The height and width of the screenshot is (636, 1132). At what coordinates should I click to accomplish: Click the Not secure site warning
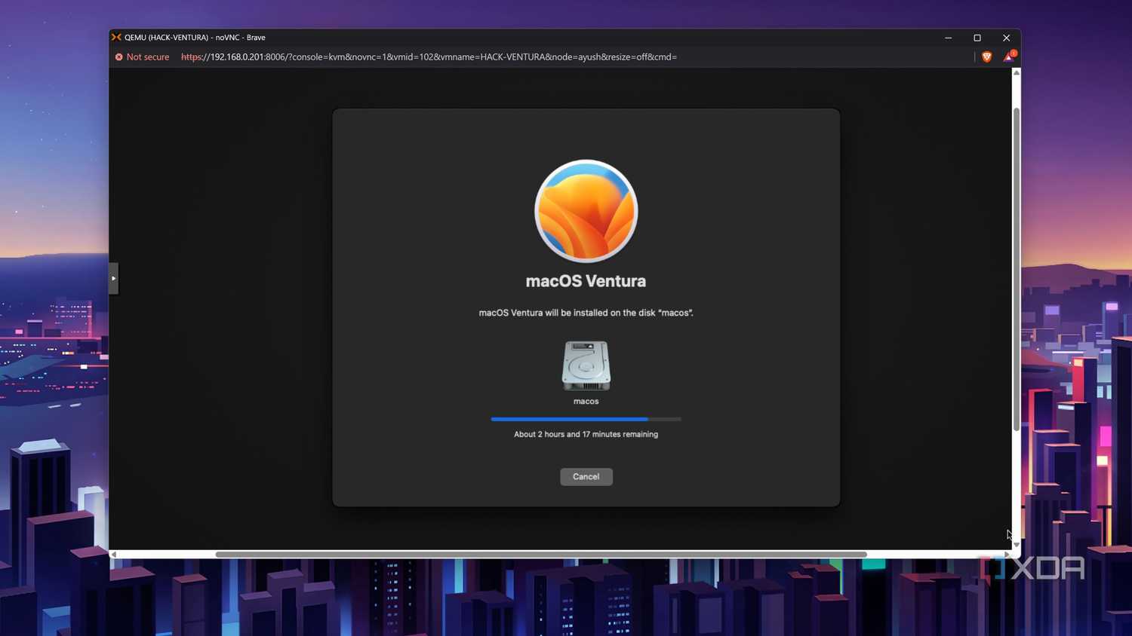click(143, 57)
